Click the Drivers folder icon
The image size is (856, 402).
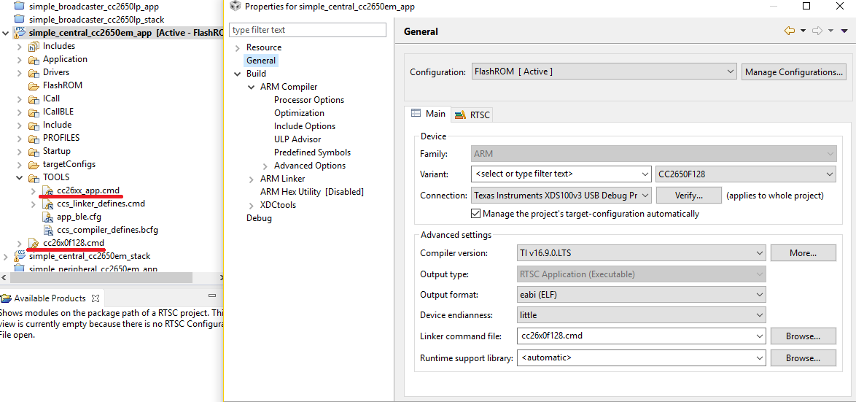(34, 73)
